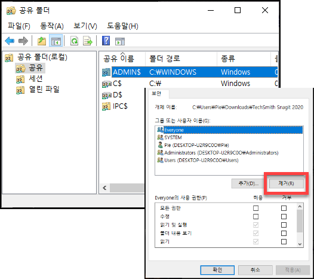
Task: Click the D$ share drive icon
Action: tap(106, 95)
